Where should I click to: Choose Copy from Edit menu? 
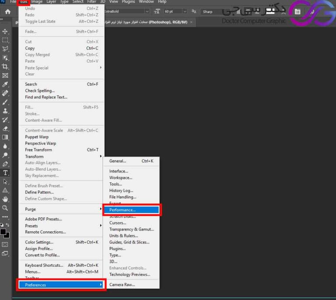[x=61, y=48]
